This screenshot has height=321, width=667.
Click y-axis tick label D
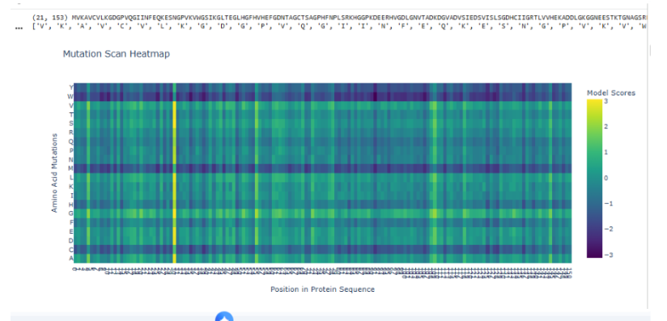click(x=71, y=240)
